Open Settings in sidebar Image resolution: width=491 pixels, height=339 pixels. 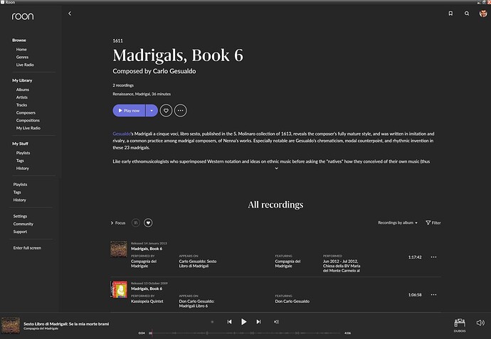[20, 216]
